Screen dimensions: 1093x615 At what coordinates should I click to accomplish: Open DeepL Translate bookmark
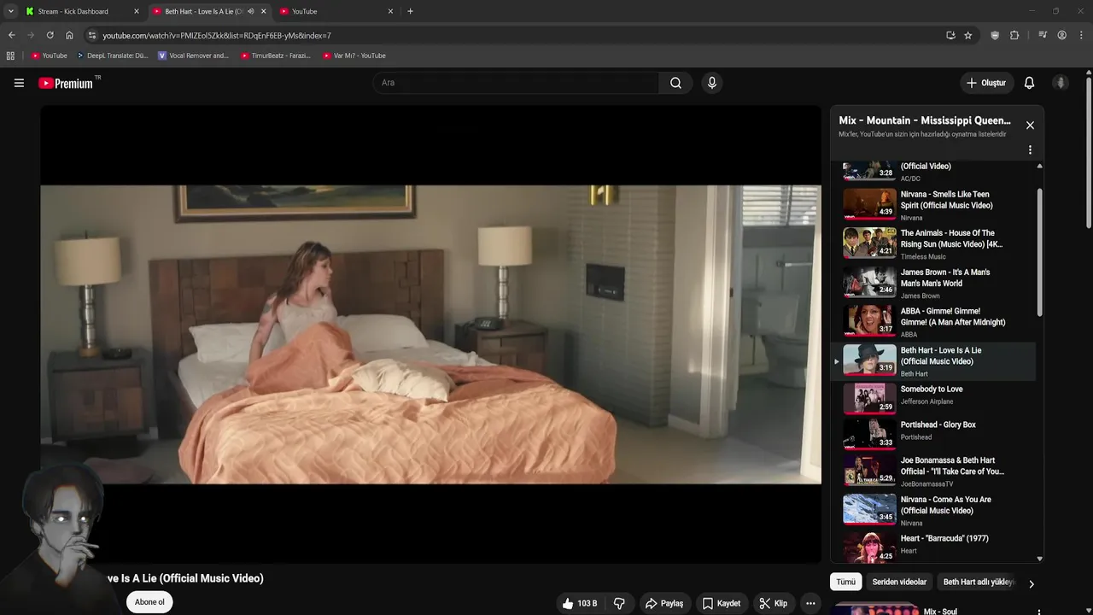[x=113, y=56]
